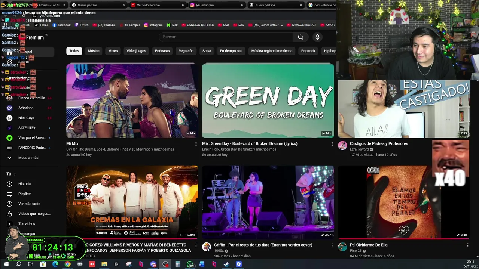Play the Castigos de Padres thumbnail

404,109
